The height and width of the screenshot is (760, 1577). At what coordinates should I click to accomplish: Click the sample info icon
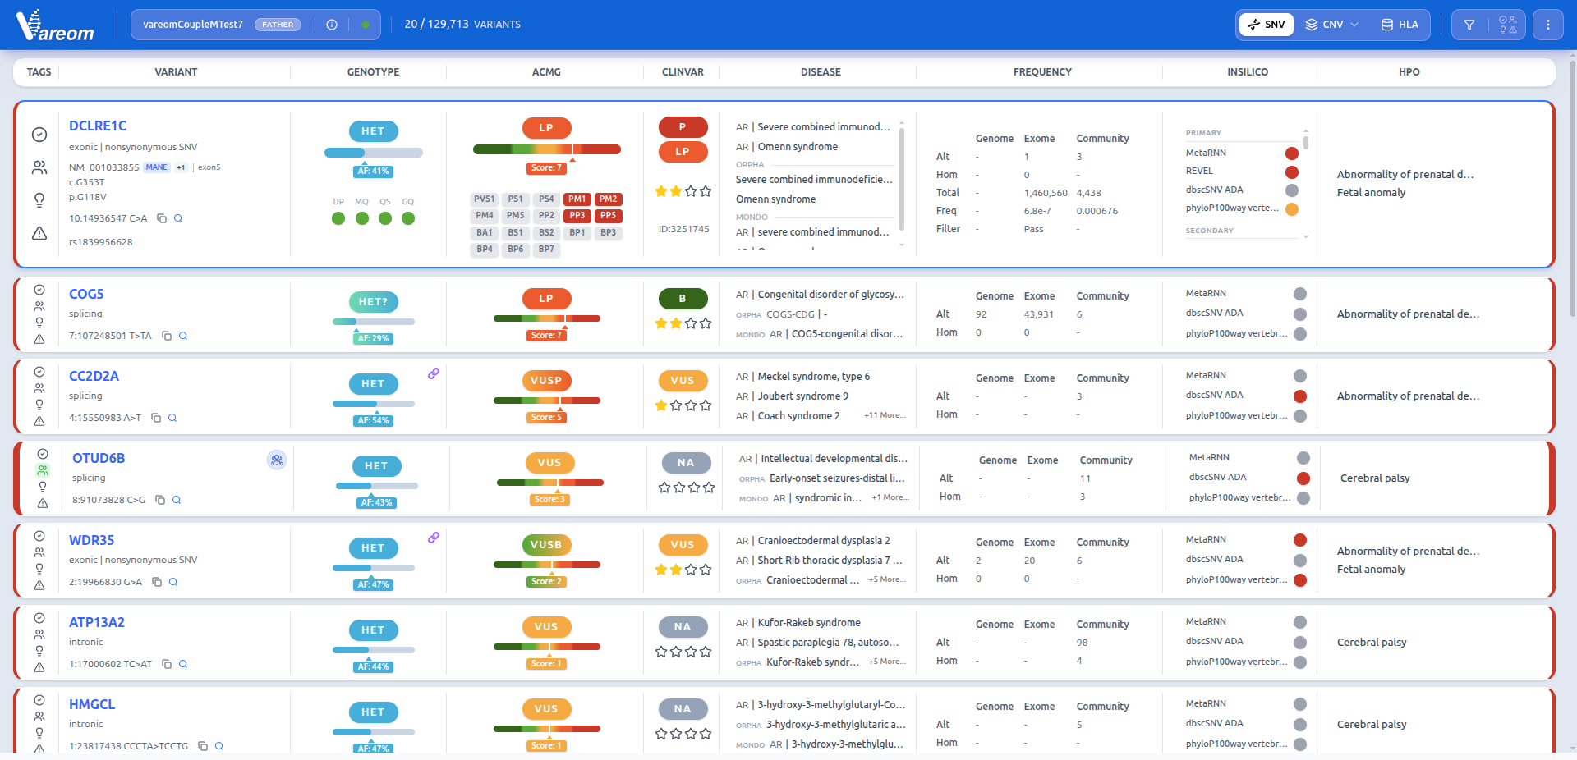(332, 25)
